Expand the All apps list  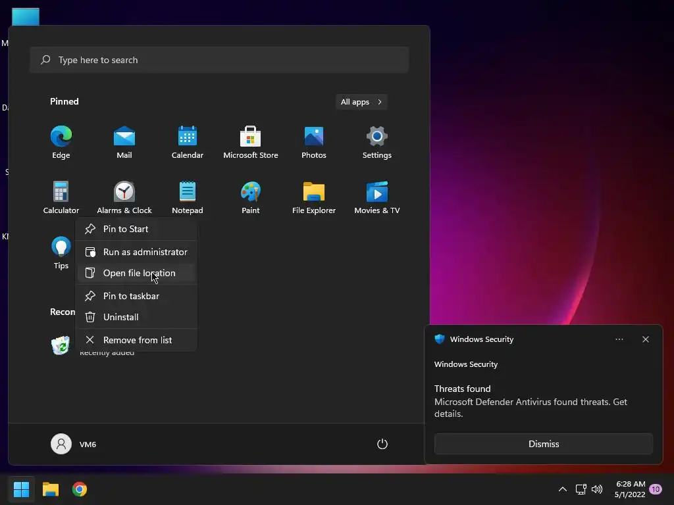pos(361,102)
